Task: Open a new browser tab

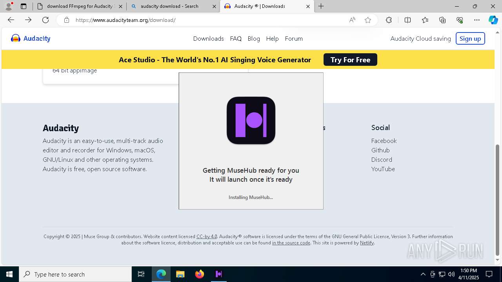Action: tap(321, 6)
